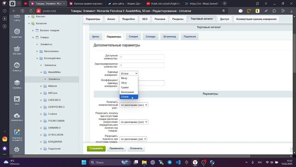Viewport: 296px width, 167px height.
Task: Switch to the Доступ tab
Action: (224, 19)
